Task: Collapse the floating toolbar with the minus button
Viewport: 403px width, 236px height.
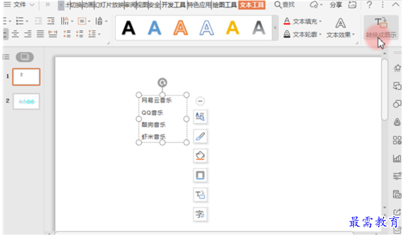Action: (200, 101)
